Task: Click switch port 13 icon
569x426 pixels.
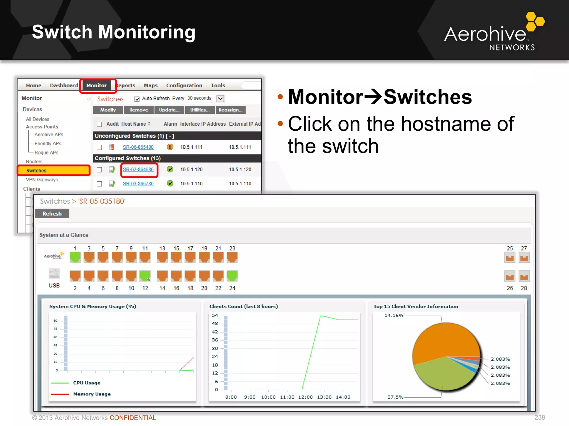Action: click(162, 257)
